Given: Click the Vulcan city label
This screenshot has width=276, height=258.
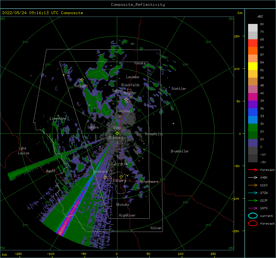Looking at the screenshot, I should 156,228.
